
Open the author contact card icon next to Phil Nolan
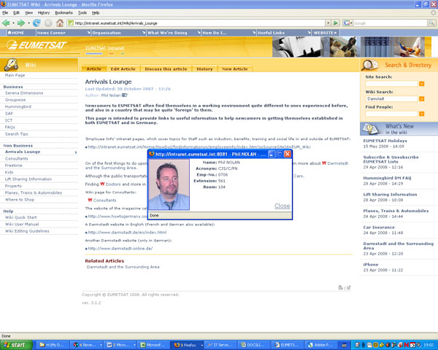point(125,96)
